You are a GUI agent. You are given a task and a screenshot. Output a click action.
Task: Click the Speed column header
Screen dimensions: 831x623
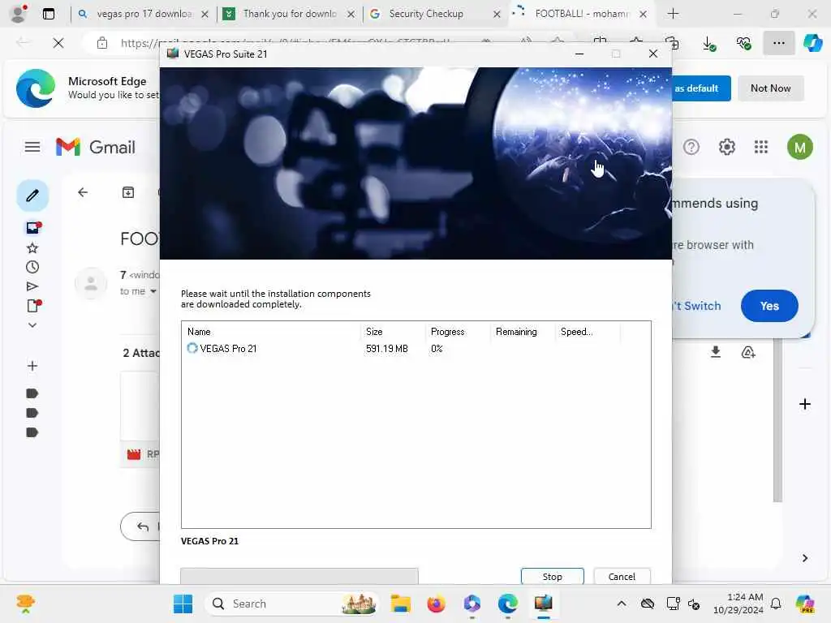[588, 332]
